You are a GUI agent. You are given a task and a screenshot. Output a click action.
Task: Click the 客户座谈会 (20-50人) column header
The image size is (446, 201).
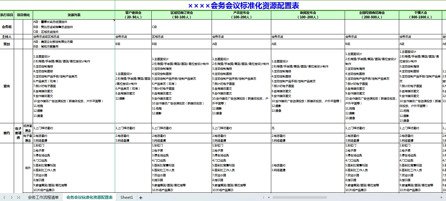point(133,15)
